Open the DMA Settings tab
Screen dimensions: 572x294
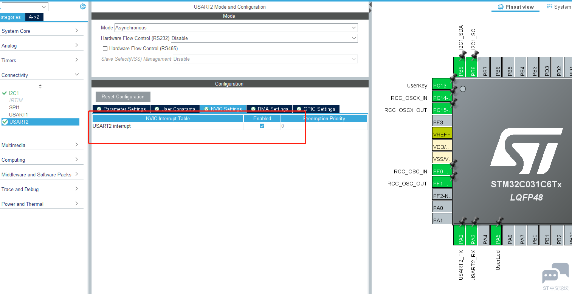coord(270,109)
